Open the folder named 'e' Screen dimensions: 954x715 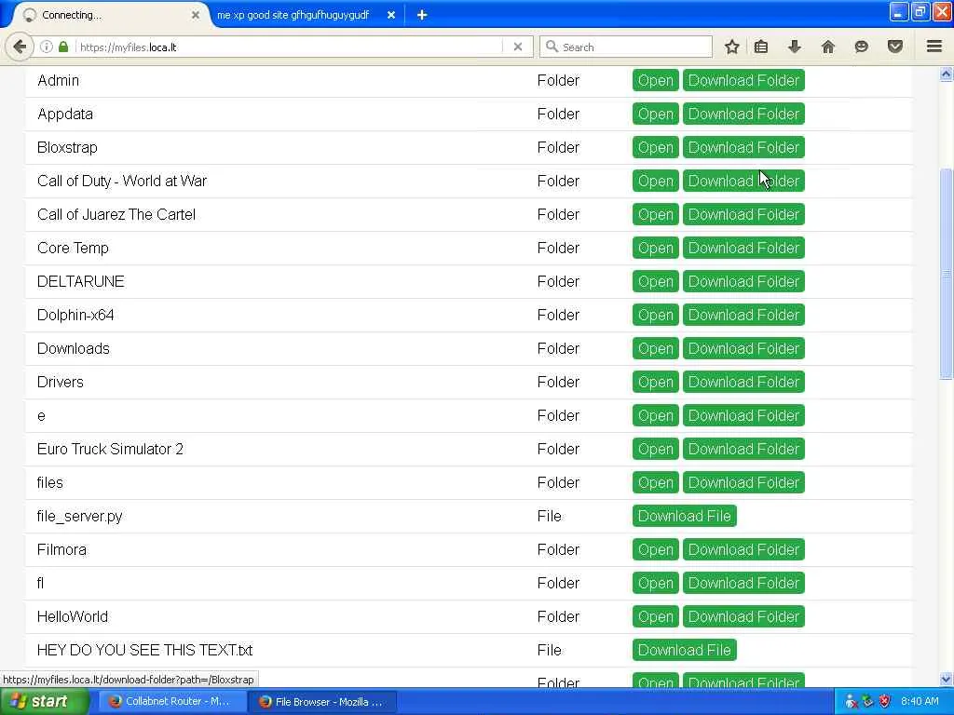(x=655, y=415)
